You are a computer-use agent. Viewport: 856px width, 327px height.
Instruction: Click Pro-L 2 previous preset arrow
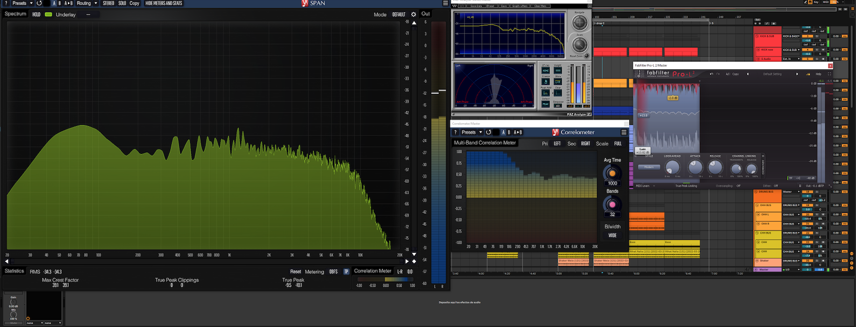747,74
